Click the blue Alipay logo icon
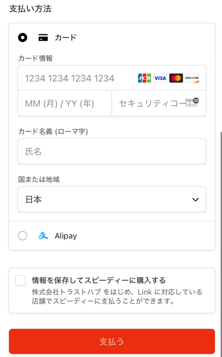 (x=43, y=236)
